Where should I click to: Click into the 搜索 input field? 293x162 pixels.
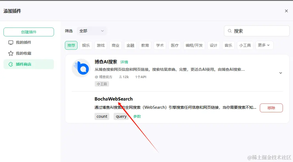click(x=257, y=31)
